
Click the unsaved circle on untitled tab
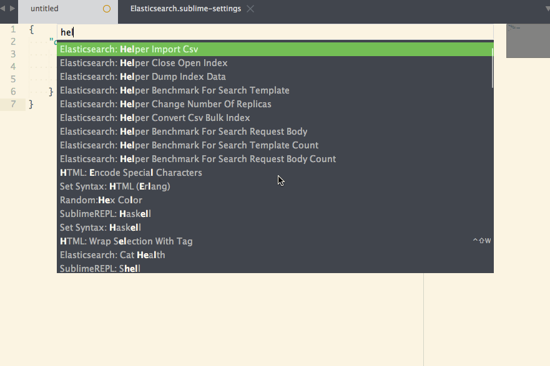click(107, 9)
